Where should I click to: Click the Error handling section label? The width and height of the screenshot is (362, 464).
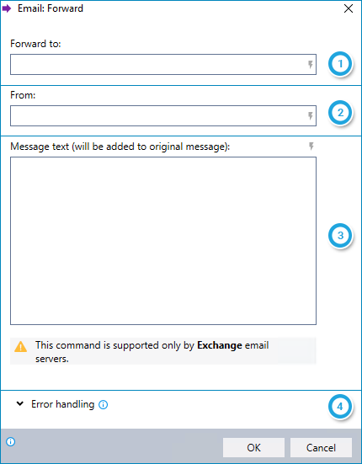click(62, 404)
